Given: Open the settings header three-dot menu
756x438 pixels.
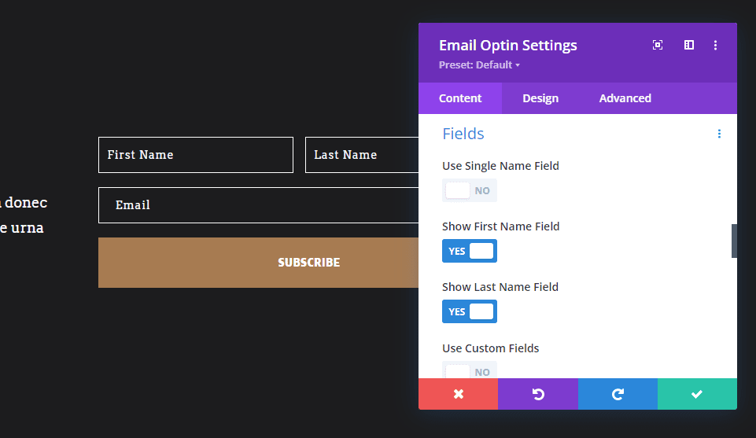Looking at the screenshot, I should click(x=715, y=46).
